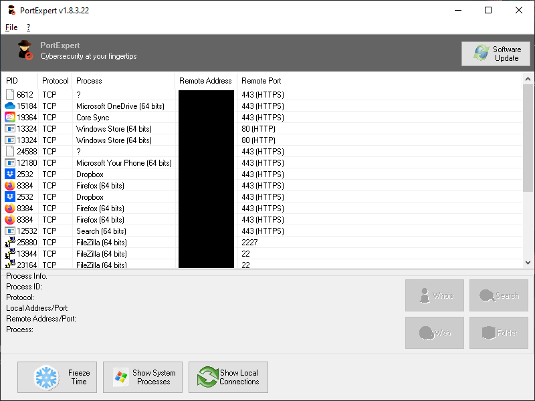Click the Software Update button

495,53
